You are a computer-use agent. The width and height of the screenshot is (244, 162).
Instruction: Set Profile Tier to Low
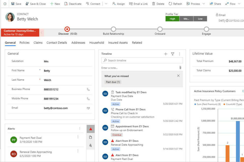pos(200,19)
